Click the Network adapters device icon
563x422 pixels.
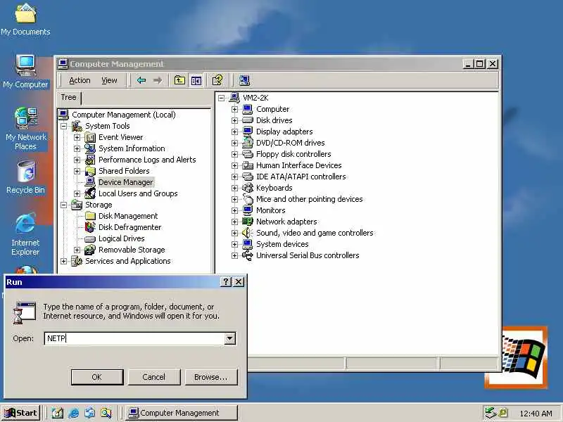(x=248, y=222)
